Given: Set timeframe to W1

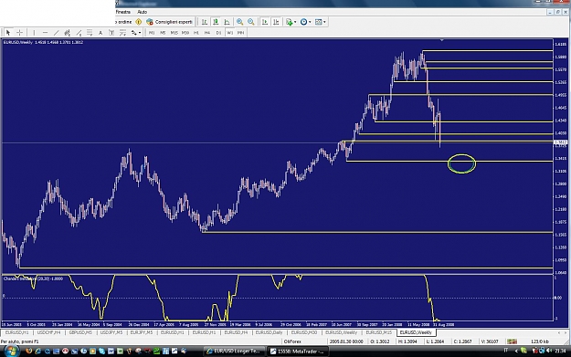Looking at the screenshot, I should [230, 33].
